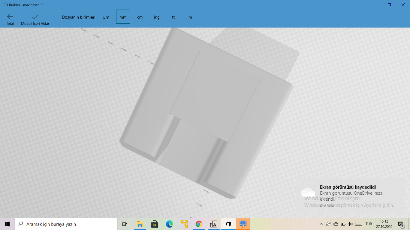Set the file units to m
410x230 pixels.
tap(190, 17)
